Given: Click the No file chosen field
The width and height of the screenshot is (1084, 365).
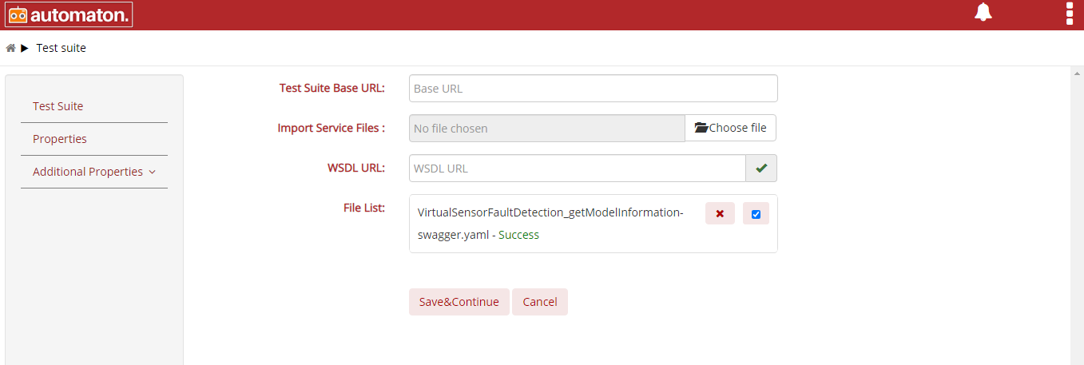Looking at the screenshot, I should tap(547, 128).
